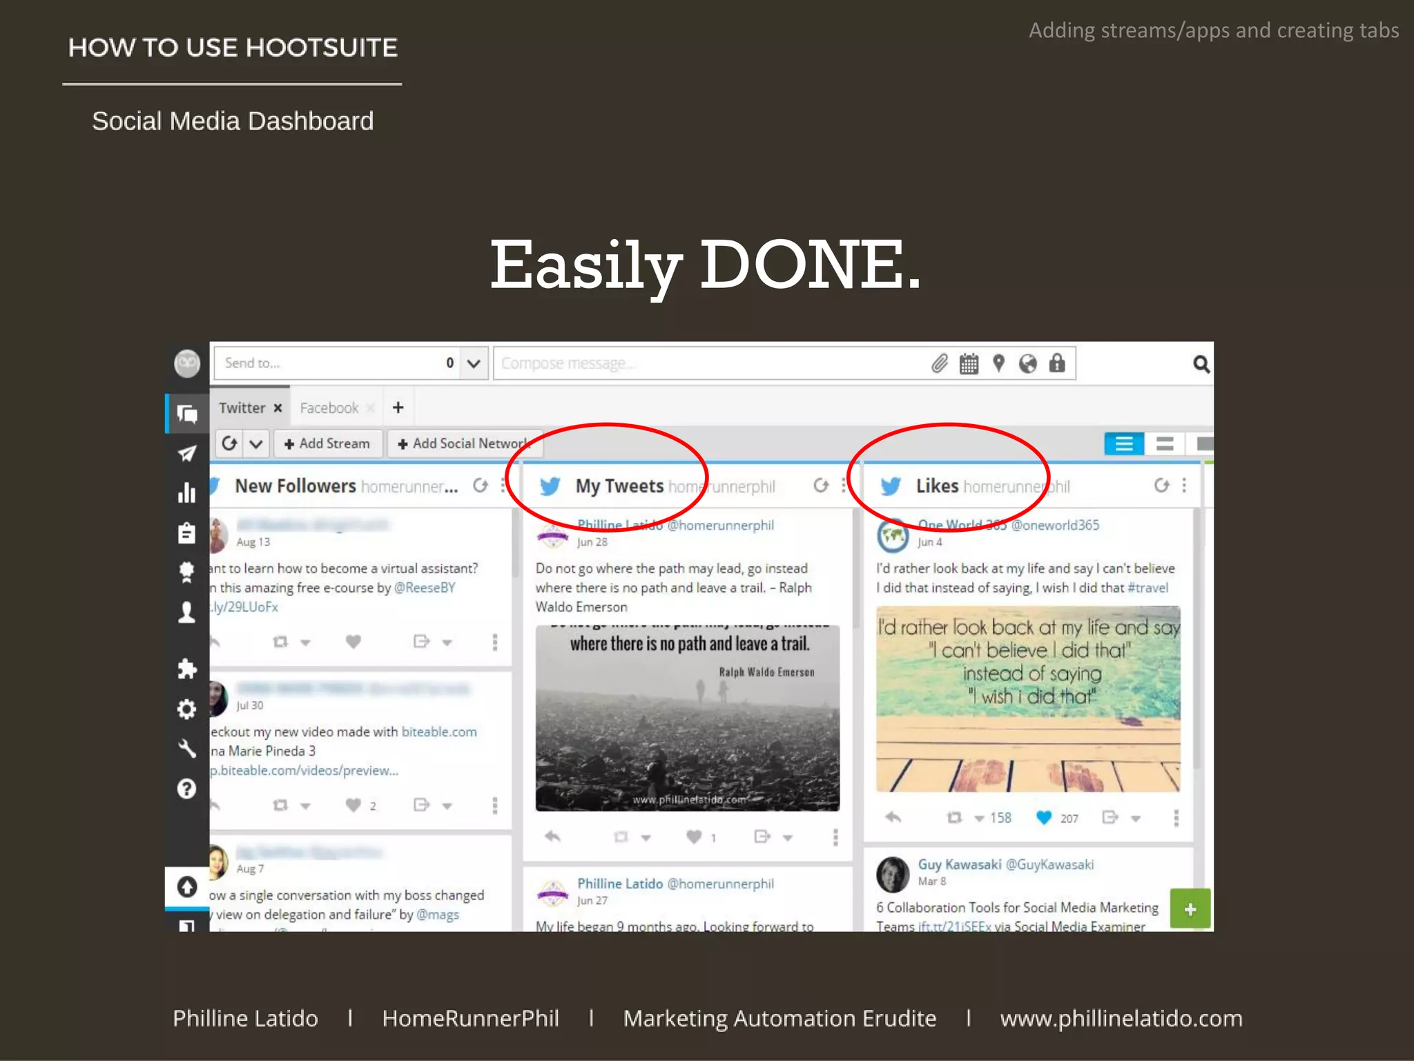Refresh the Likes stream
This screenshot has height=1061, width=1414.
pyautogui.click(x=1162, y=486)
